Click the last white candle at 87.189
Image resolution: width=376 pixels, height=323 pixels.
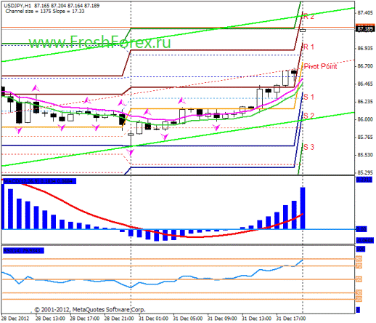point(303,31)
